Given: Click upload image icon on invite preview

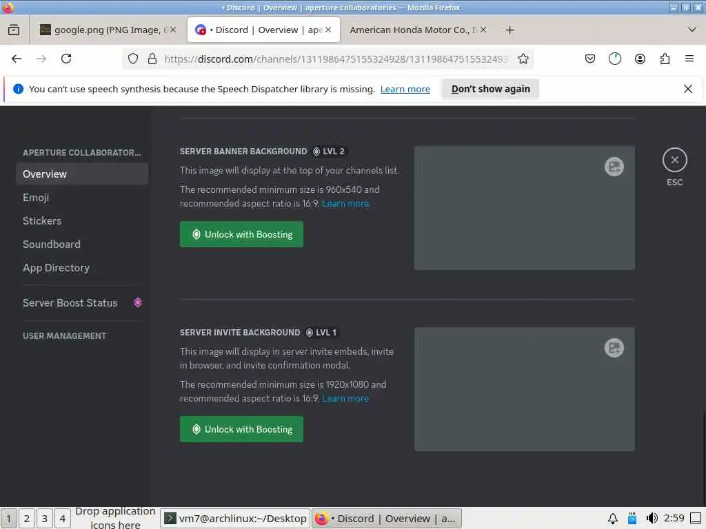Looking at the screenshot, I should click(x=614, y=348).
